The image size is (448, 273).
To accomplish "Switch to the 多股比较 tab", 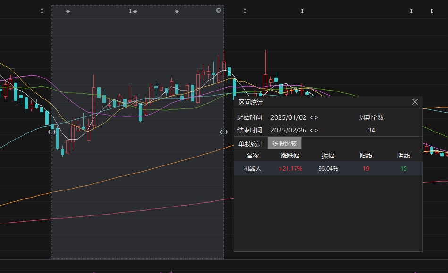I will [x=285, y=143].
